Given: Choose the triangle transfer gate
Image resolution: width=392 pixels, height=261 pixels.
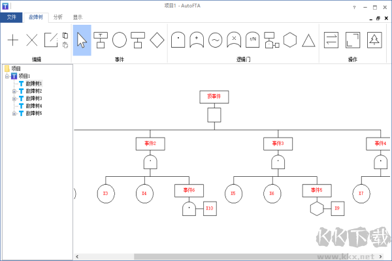Looking at the screenshot, I should pos(308,40).
